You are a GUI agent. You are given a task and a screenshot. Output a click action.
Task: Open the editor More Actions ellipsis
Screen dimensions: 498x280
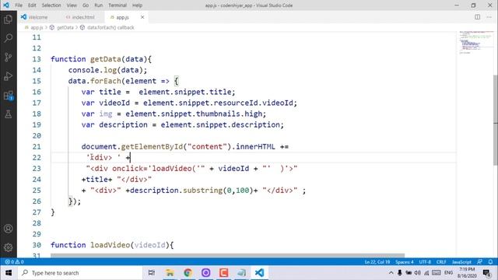click(489, 17)
